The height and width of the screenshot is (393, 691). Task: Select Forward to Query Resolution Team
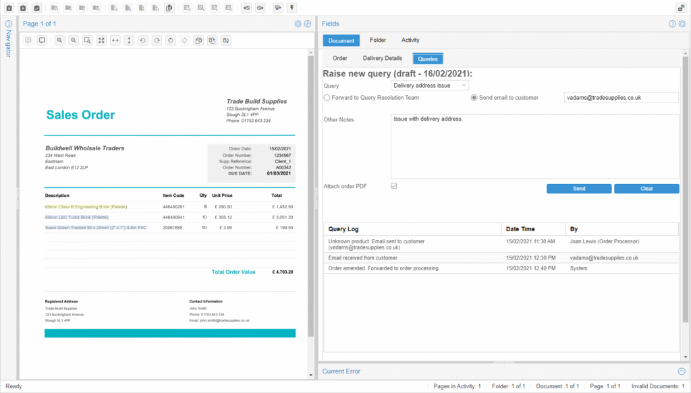(326, 97)
